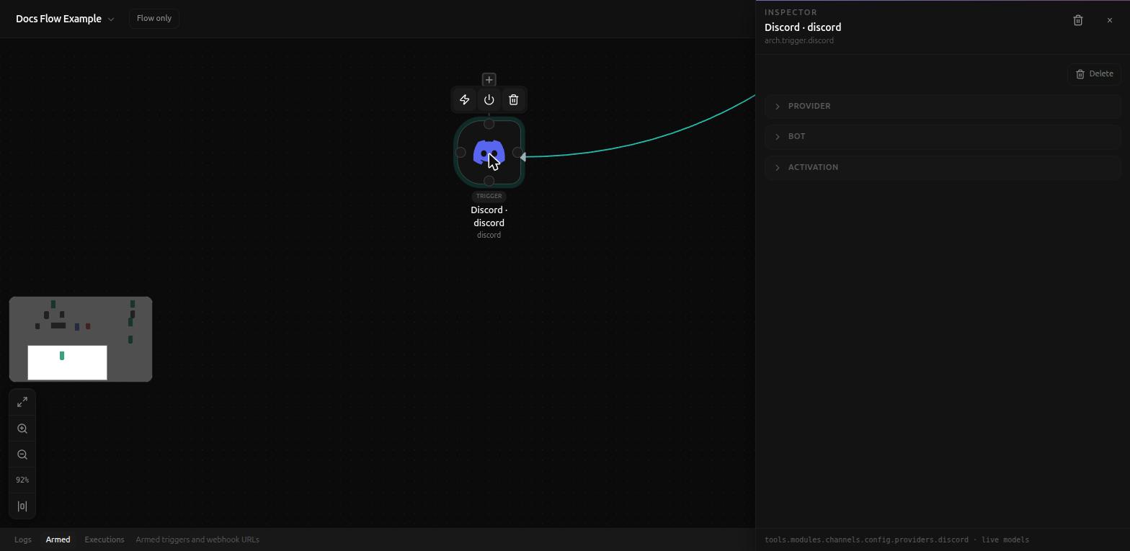Click the 92% zoom level indicator
1130x551 pixels.
pyautogui.click(x=22, y=480)
